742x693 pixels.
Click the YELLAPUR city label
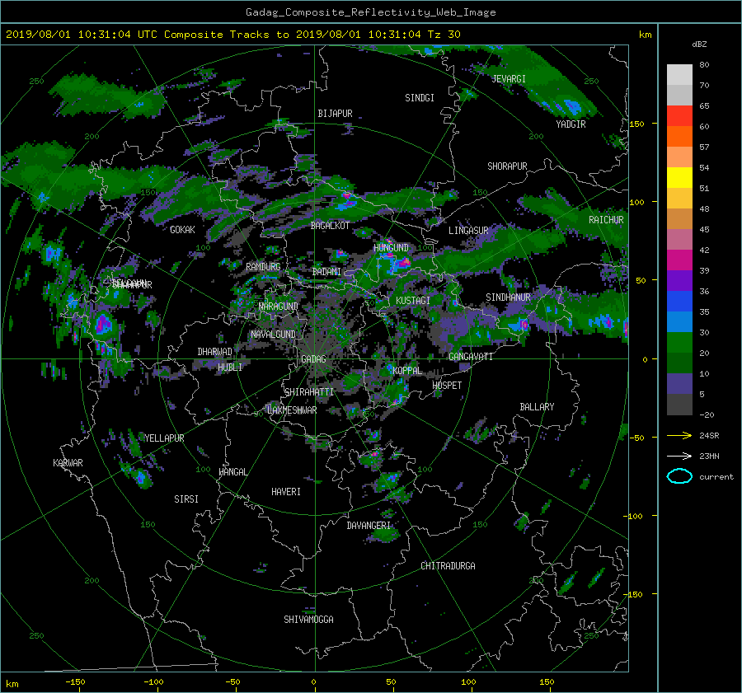[164, 438]
